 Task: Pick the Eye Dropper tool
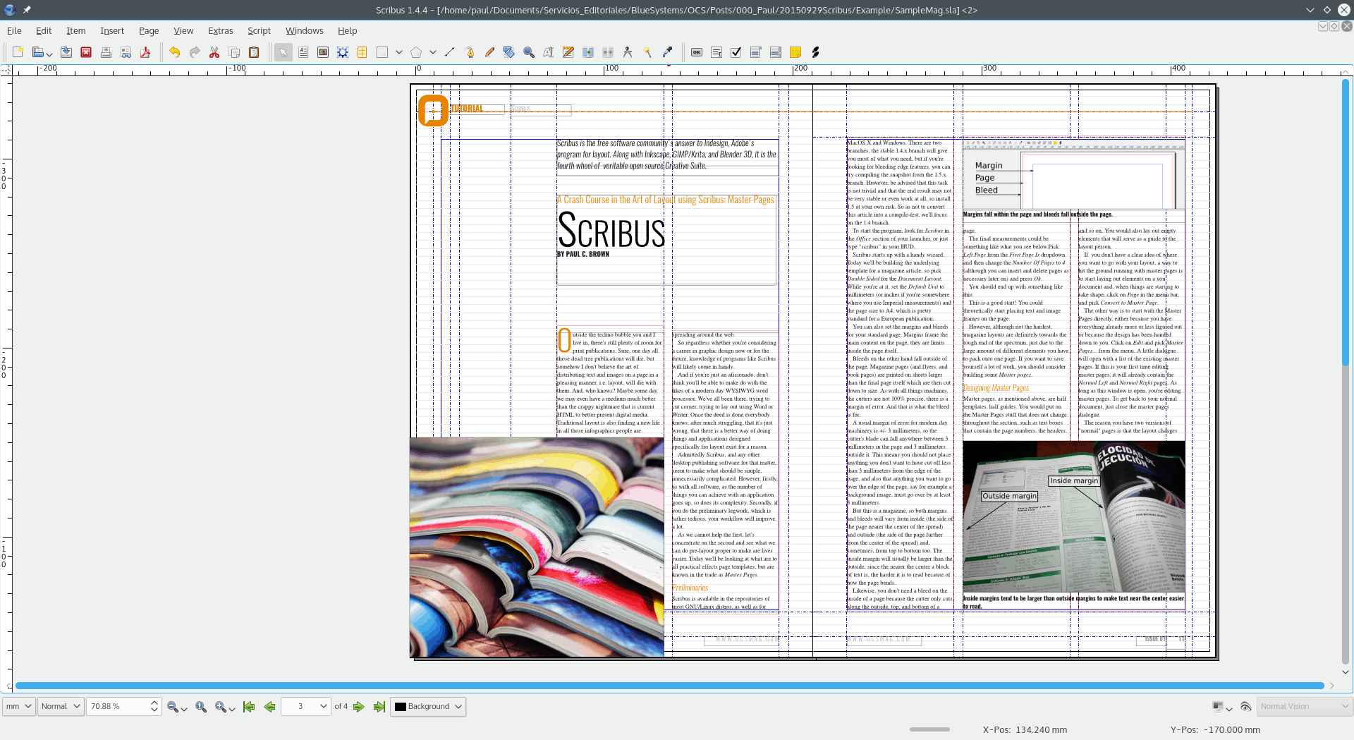tap(667, 52)
